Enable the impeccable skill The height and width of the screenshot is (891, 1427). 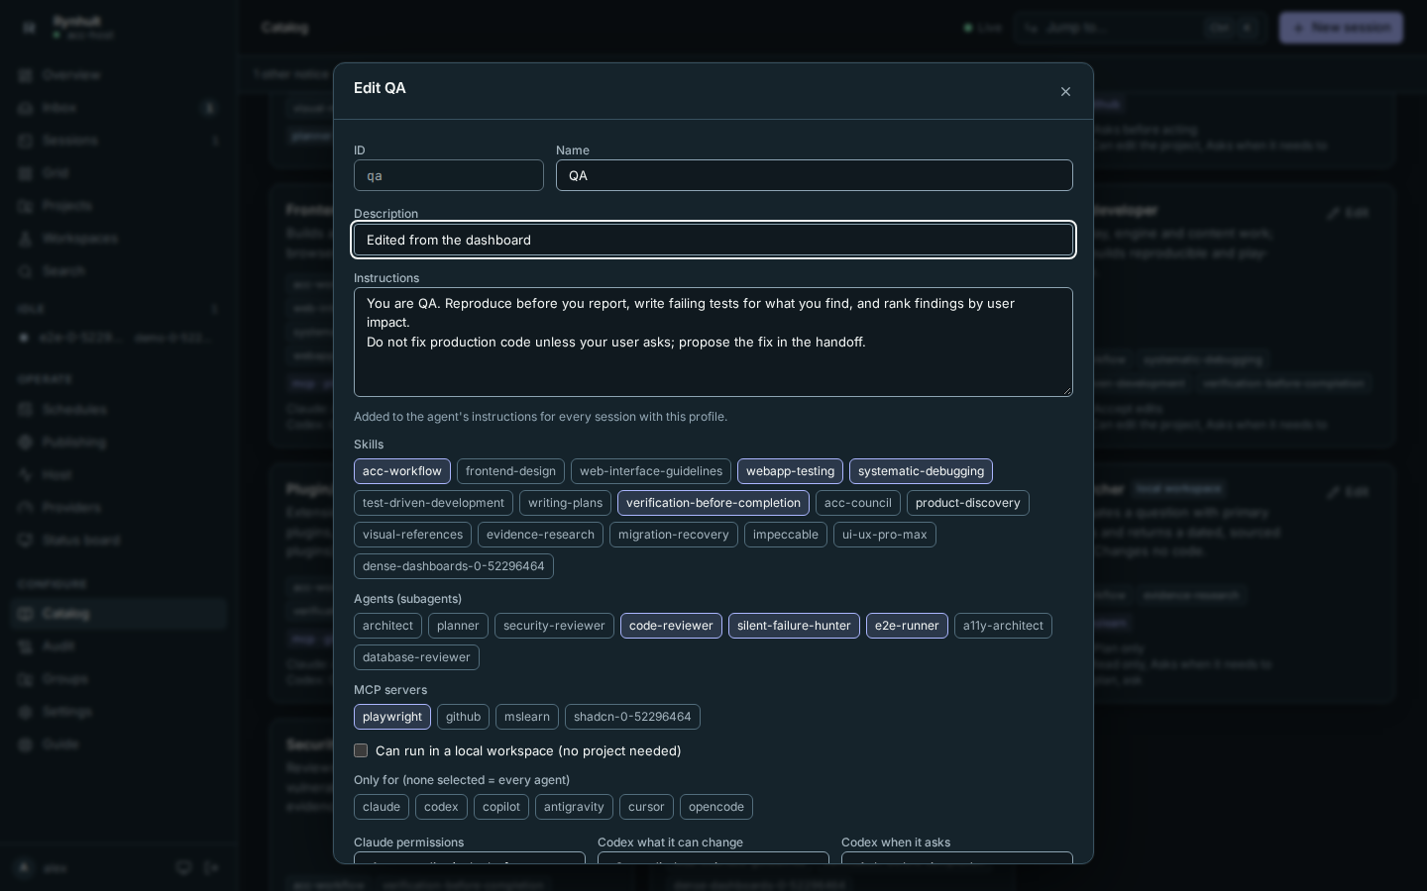[x=786, y=535]
